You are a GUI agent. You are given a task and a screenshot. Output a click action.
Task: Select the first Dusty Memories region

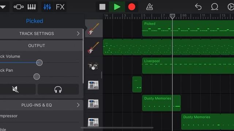(x=162, y=103)
